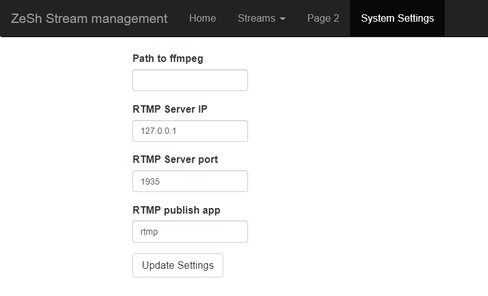The width and height of the screenshot is (488, 296).
Task: Place cursor in the 127.0.0.1 value
Action: tap(154, 131)
